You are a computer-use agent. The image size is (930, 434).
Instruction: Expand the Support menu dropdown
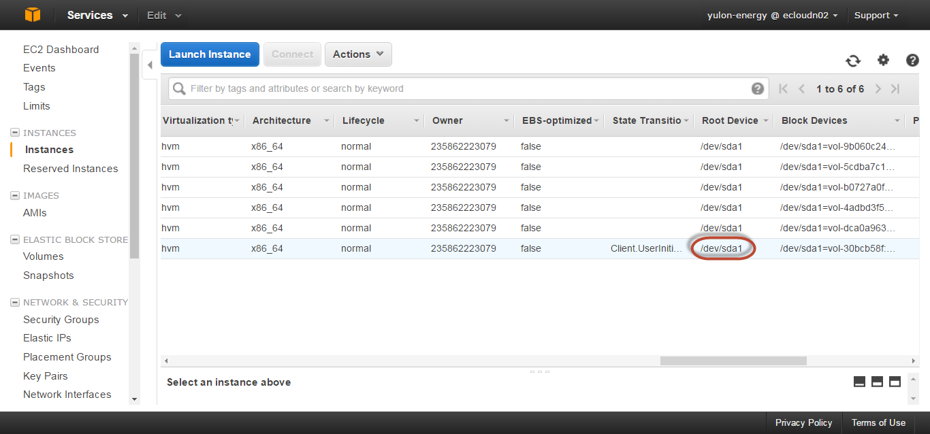(x=876, y=15)
